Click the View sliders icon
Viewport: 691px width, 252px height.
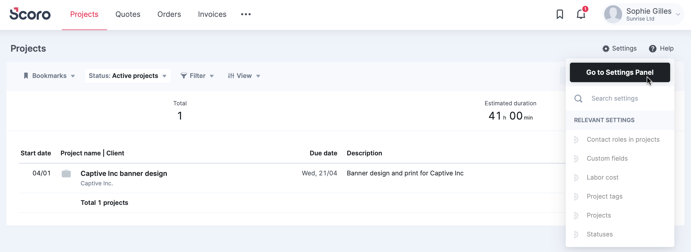231,76
